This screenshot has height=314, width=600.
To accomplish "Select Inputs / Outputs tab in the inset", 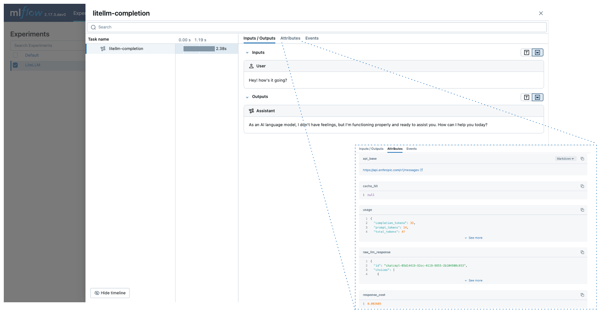I will (x=371, y=149).
